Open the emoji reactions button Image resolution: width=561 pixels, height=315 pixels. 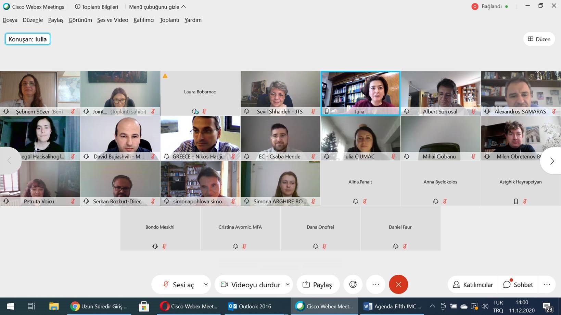tap(353, 285)
